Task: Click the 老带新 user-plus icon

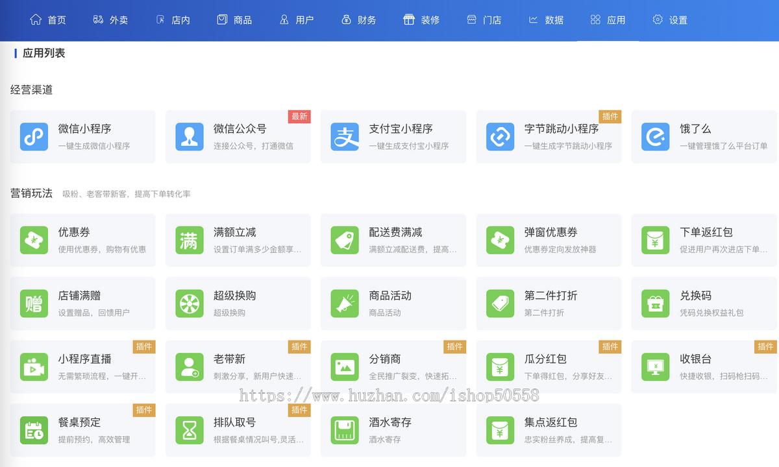Action: (x=190, y=367)
